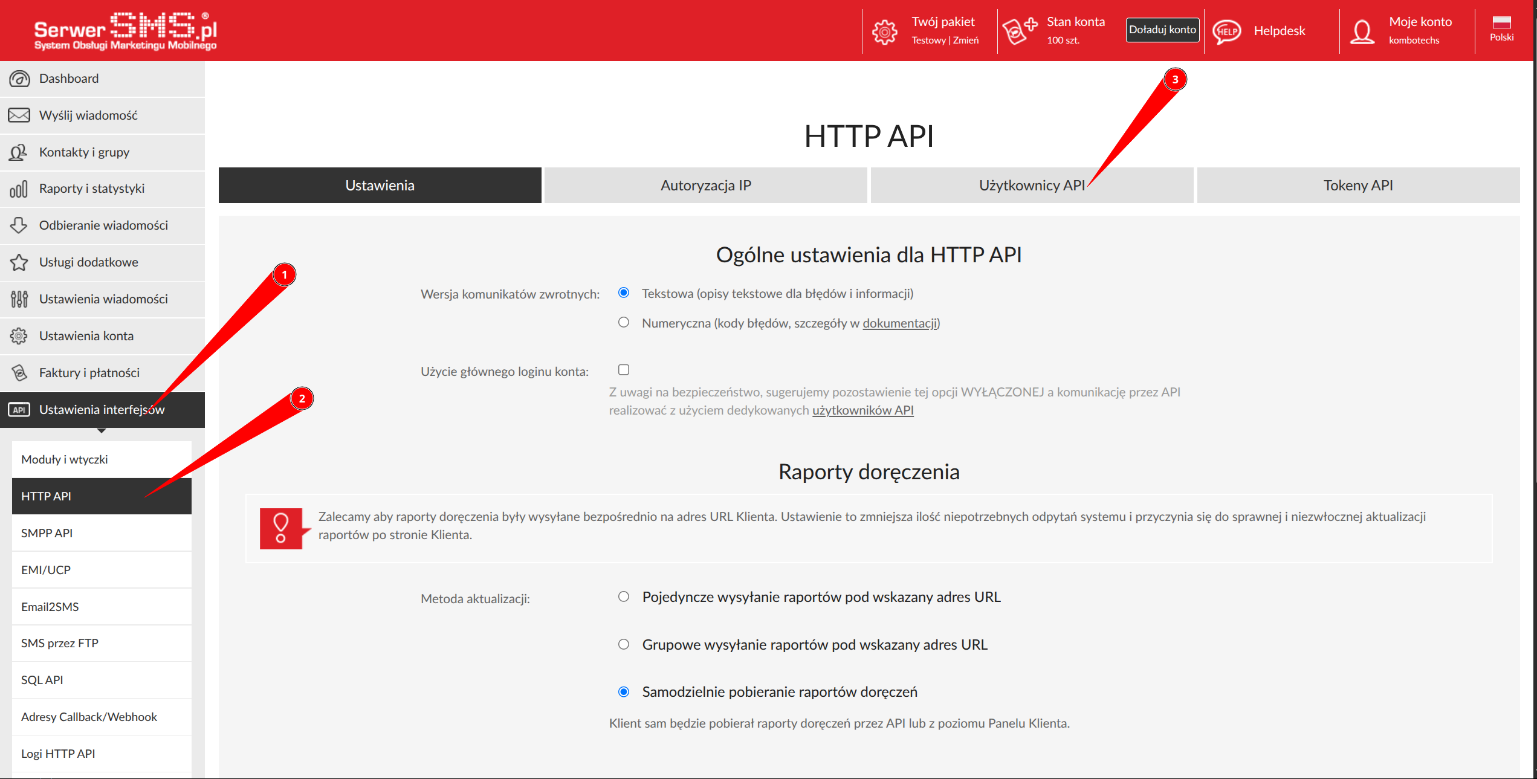Click the sliders icon for Ustawienia wiadomości
This screenshot has width=1537, height=779.
[19, 299]
